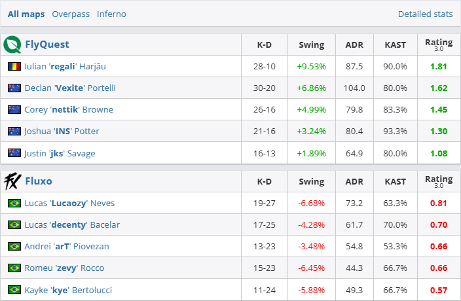
Task: Click the Brazilian flag next to arT
Action: point(14,247)
